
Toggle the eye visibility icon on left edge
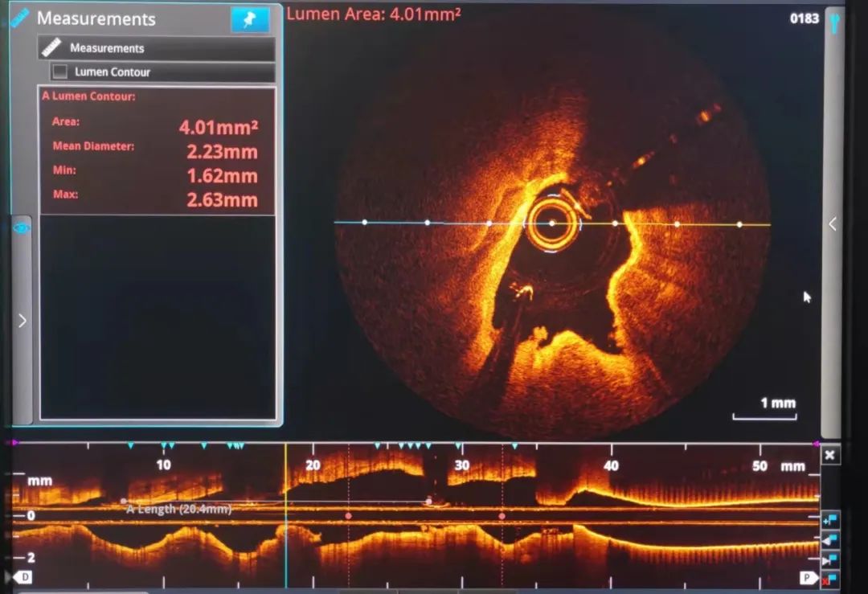pos(22,228)
